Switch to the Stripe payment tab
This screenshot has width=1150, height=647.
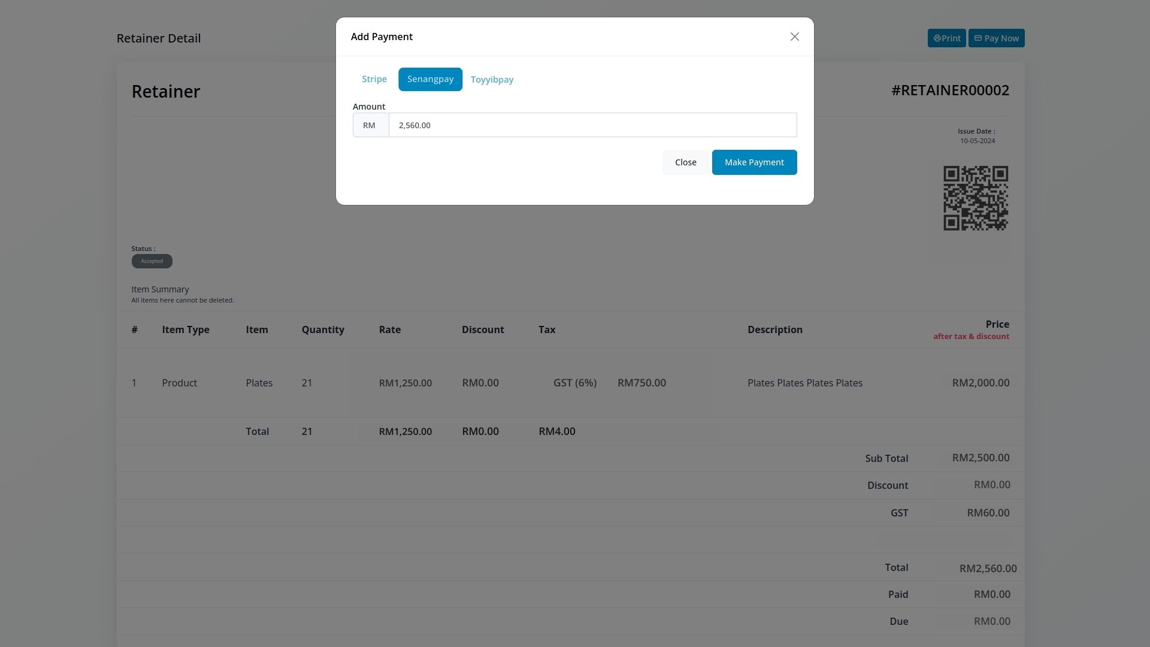point(374,79)
